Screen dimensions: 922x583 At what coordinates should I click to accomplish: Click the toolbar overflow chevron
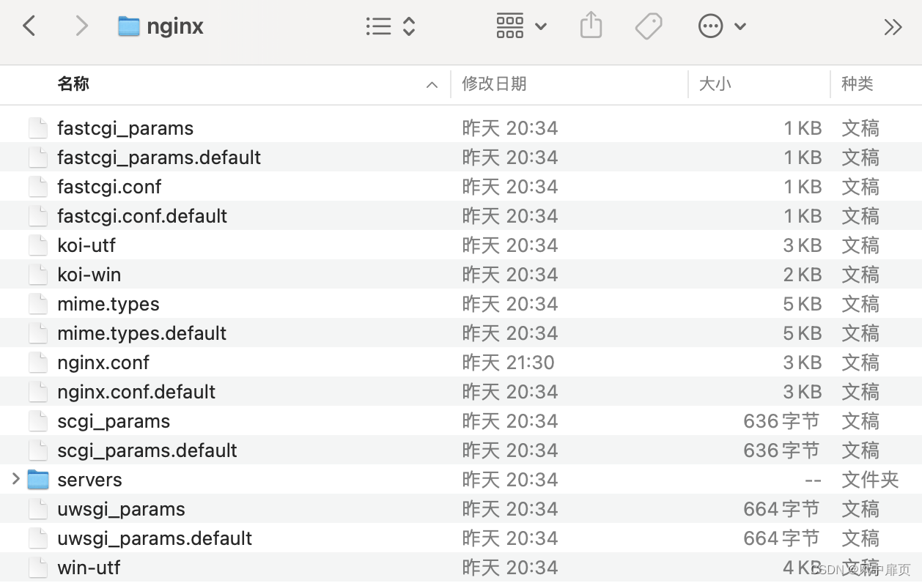point(893,26)
